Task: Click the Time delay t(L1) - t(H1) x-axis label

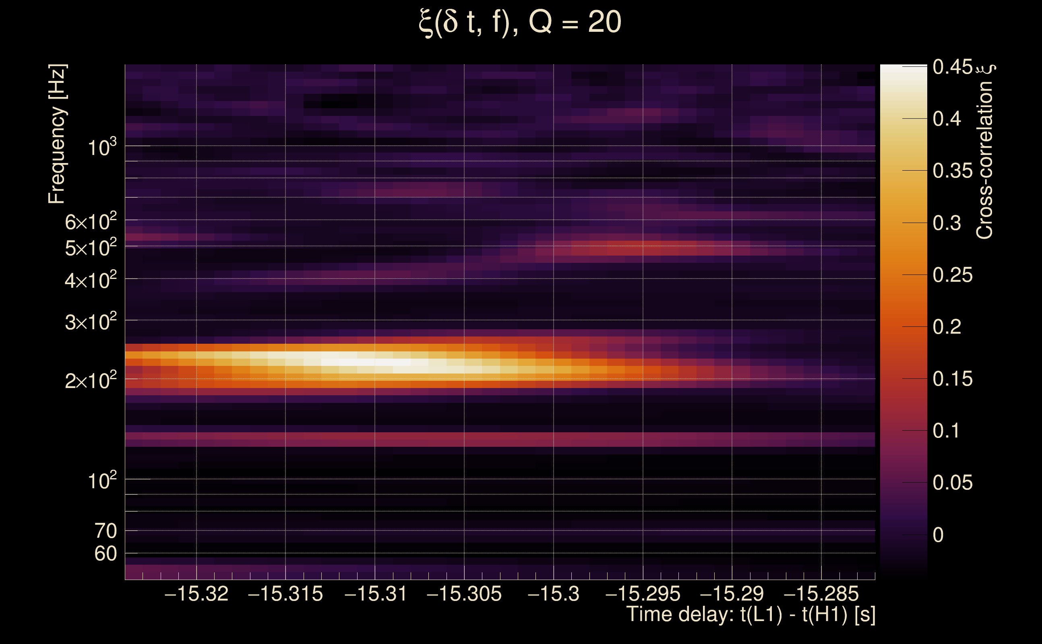Action: coord(750,615)
